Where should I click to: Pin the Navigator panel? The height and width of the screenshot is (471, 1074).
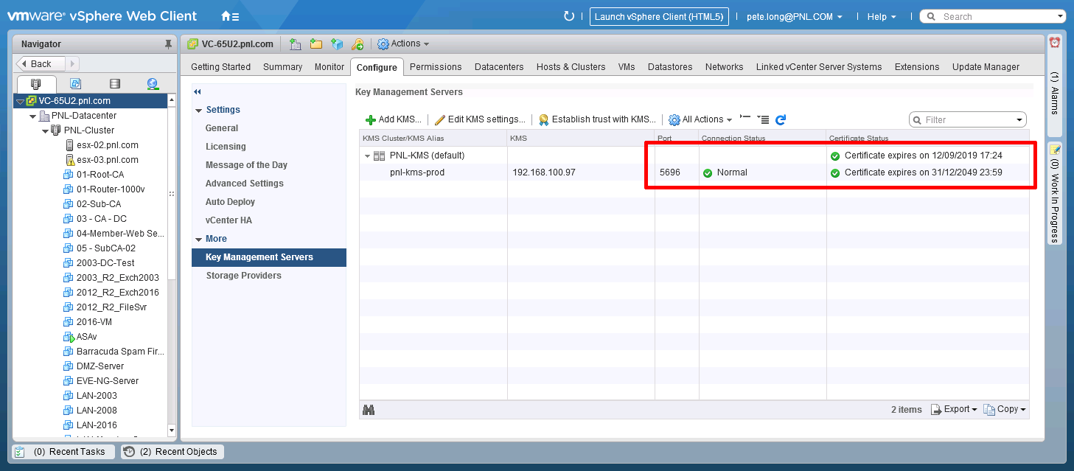tap(168, 44)
